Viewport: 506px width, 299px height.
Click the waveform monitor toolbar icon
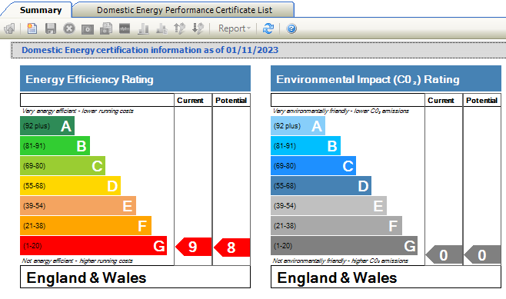[x=125, y=28]
